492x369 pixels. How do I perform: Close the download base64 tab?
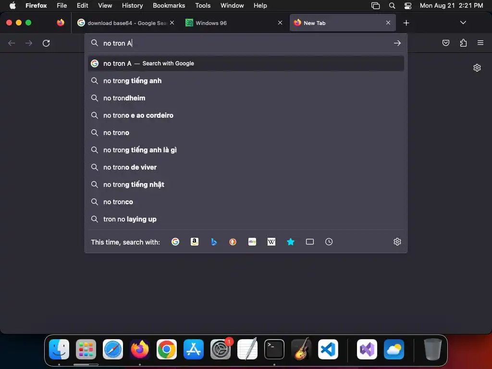[x=172, y=23]
